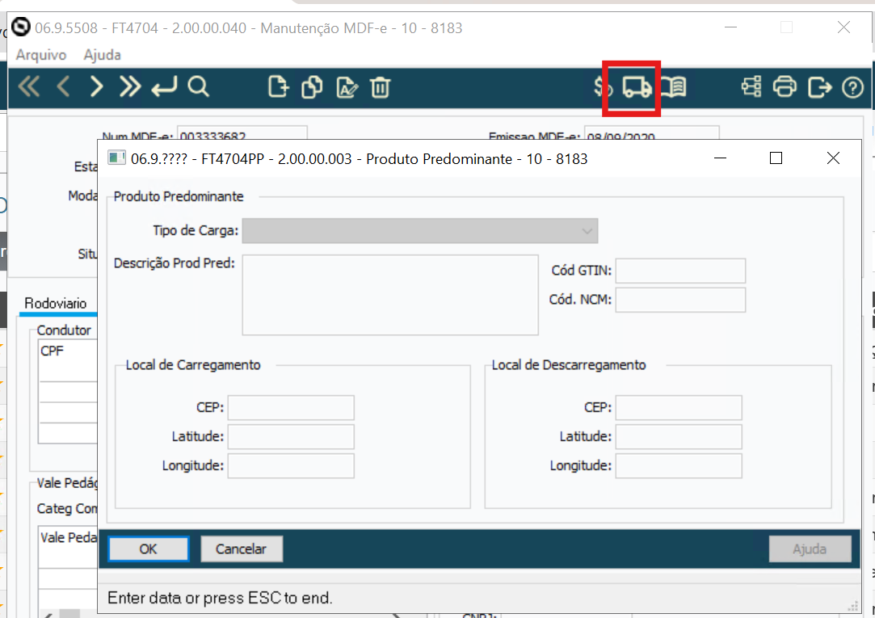Click the Cód. NCM field
The image size is (875, 618).
(680, 300)
